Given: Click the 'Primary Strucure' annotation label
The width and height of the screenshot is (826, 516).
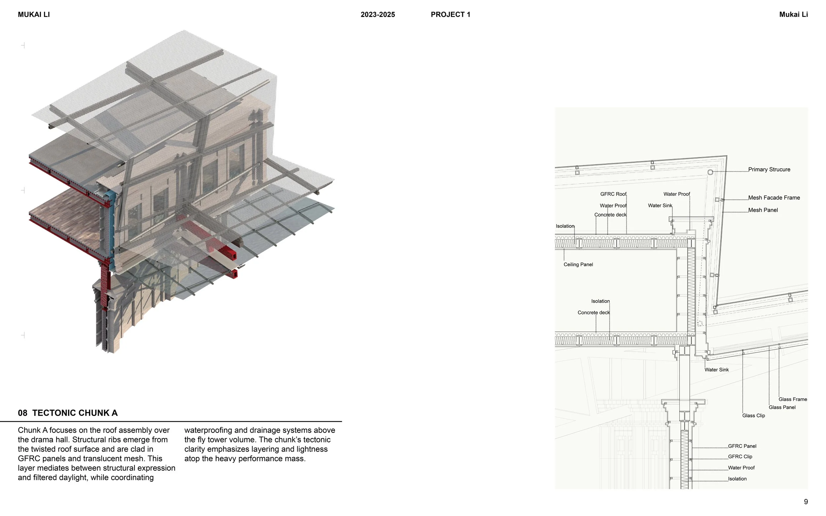Looking at the screenshot, I should tap(769, 170).
